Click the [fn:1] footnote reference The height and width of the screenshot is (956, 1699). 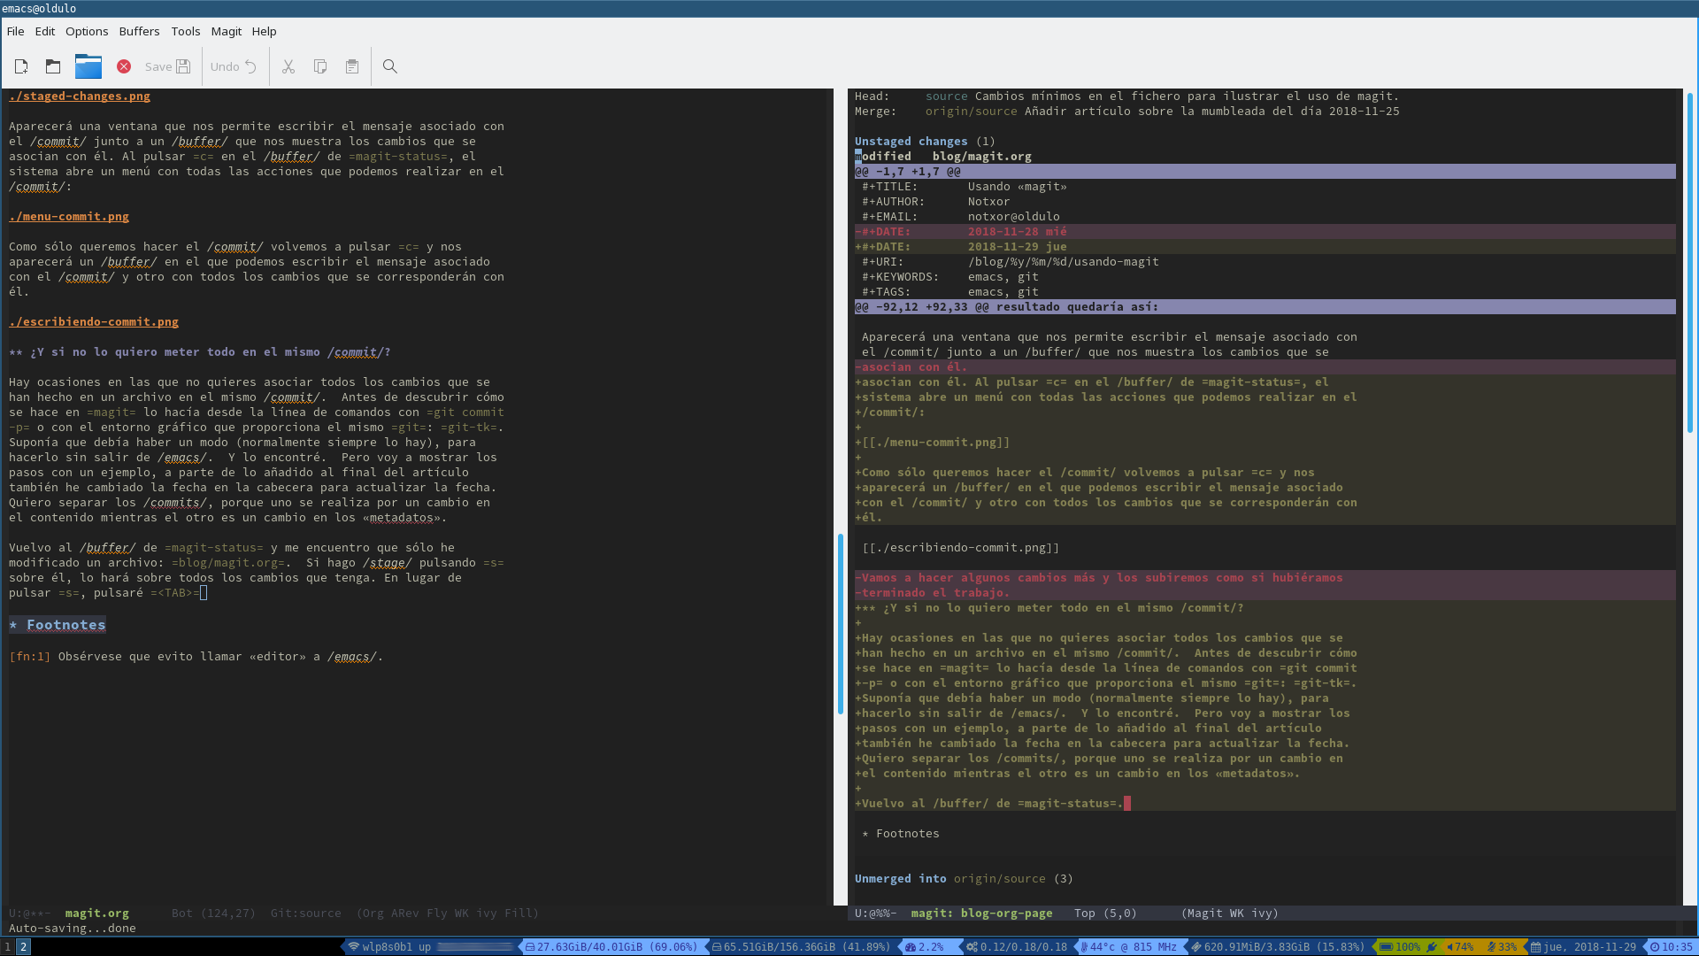[30, 657]
